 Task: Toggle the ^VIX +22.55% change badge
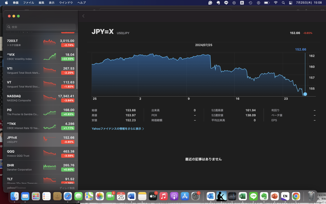tap(67, 59)
